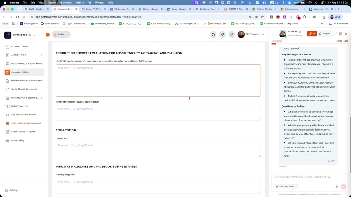The width and height of the screenshot is (351, 197).
Task: Open the AI-Native CRM section
Action: pyautogui.click(x=18, y=55)
